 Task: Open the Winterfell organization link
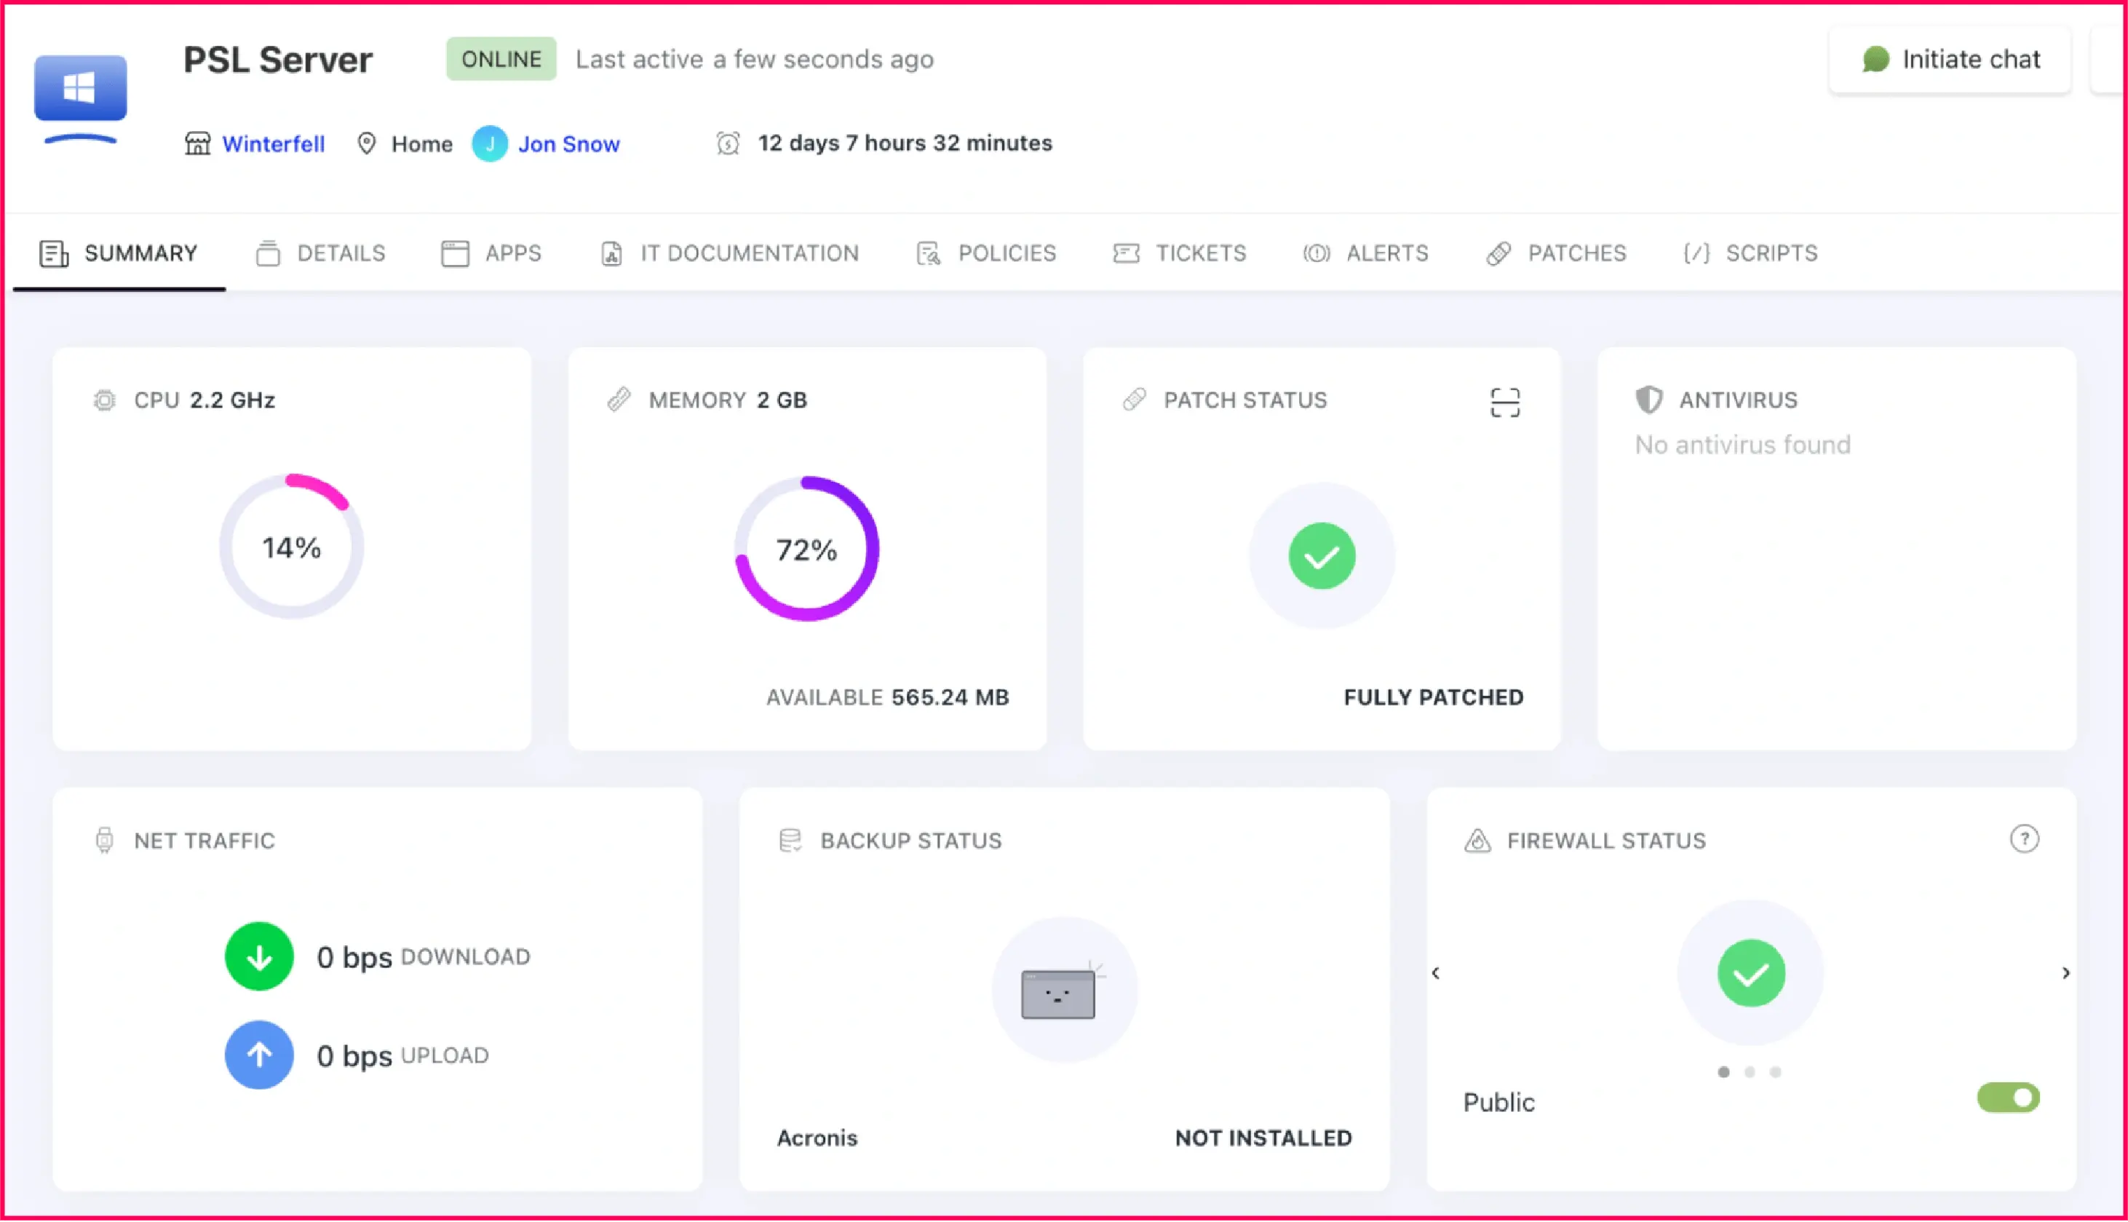(273, 143)
